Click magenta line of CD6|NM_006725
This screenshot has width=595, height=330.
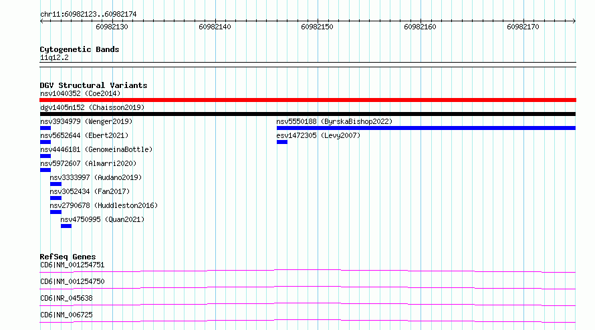[308, 321]
